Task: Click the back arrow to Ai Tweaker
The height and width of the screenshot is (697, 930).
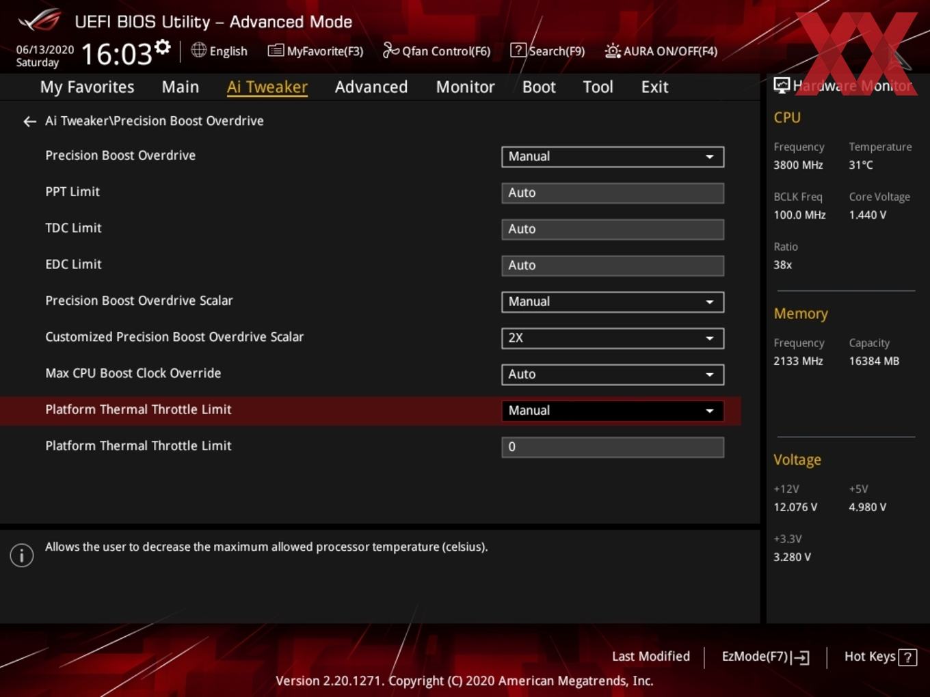Action: [x=29, y=122]
